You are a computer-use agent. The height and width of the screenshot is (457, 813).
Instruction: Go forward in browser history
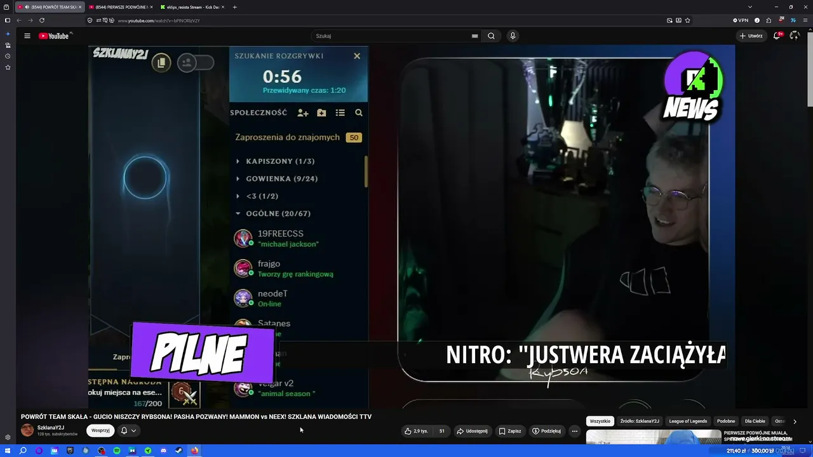[30, 20]
